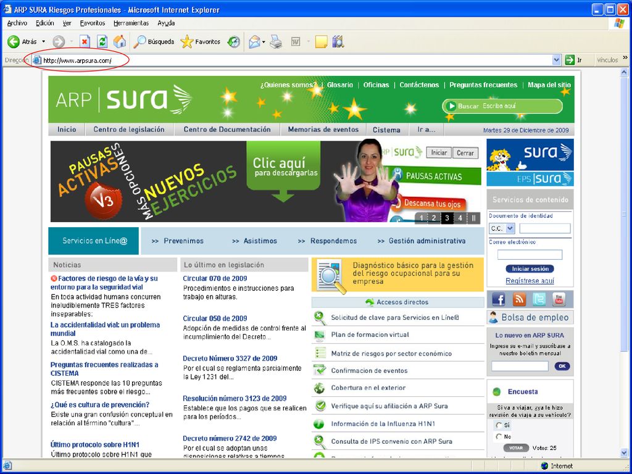
Task: Open Solicitud de clave para Servicios en Líne@
Action: click(395, 317)
